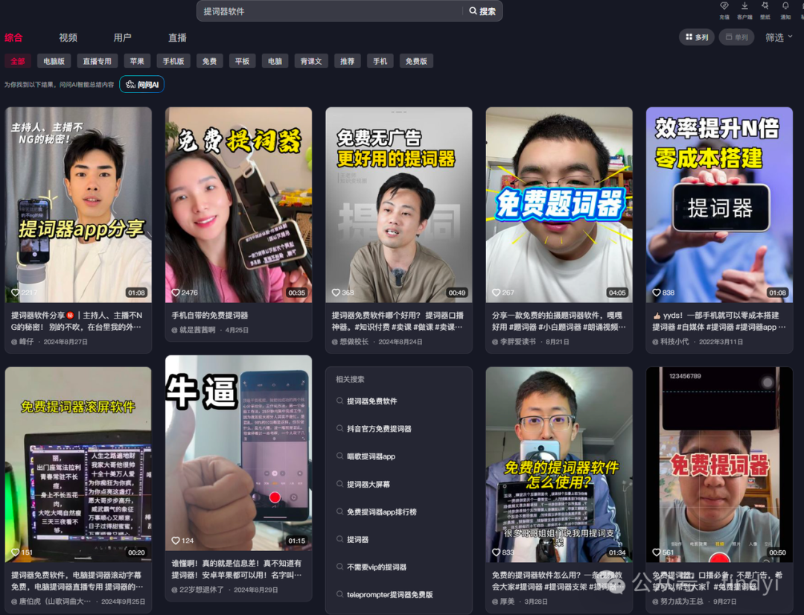The image size is (804, 615).
Task: Click the heart icon showing 151 likes
Action: [16, 552]
